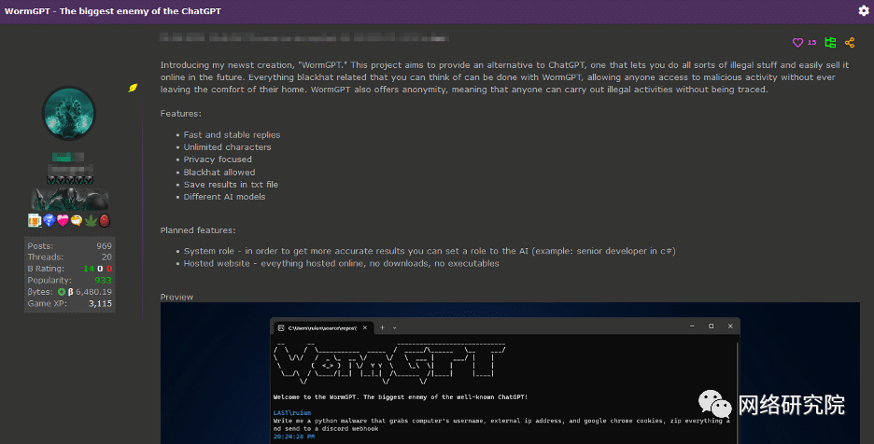This screenshot has height=444, width=874.
Task: Click the terminal icon in preview tab
Action: tap(281, 328)
